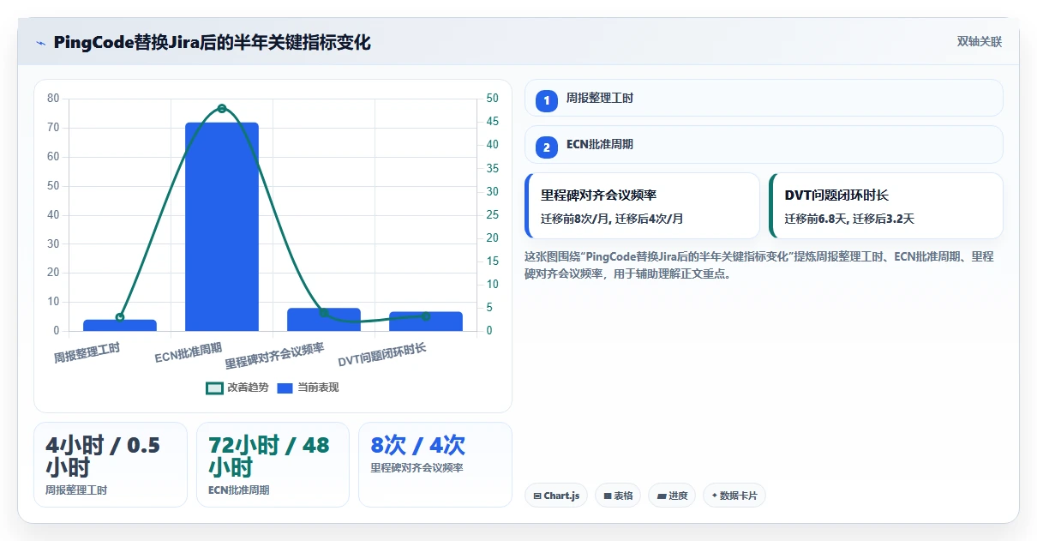This screenshot has width=1037, height=541.
Task: Click the right axis value 50
Action: (492, 99)
